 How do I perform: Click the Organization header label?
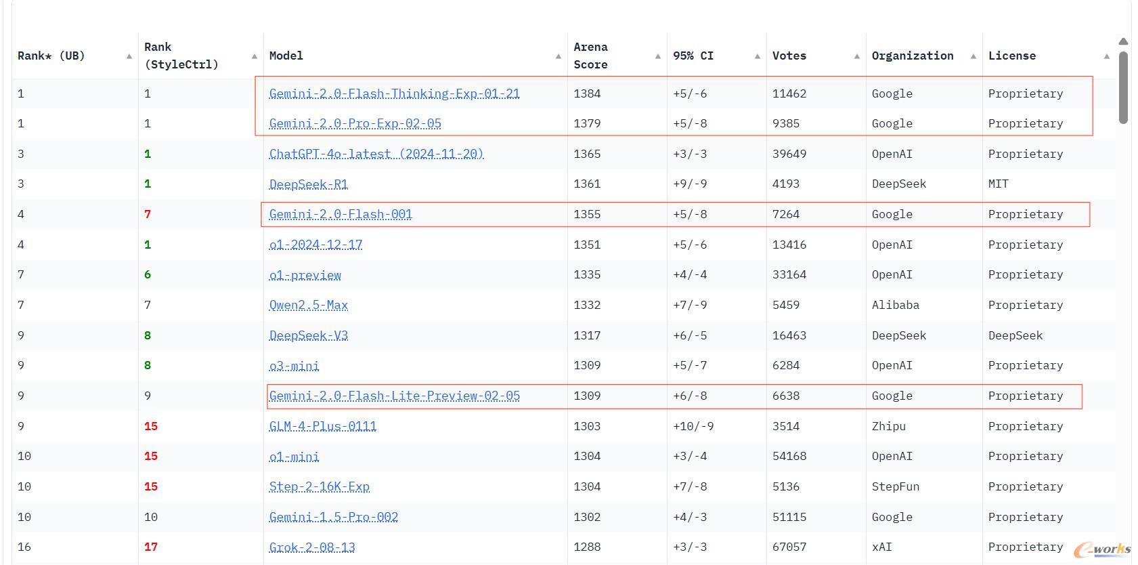click(912, 56)
